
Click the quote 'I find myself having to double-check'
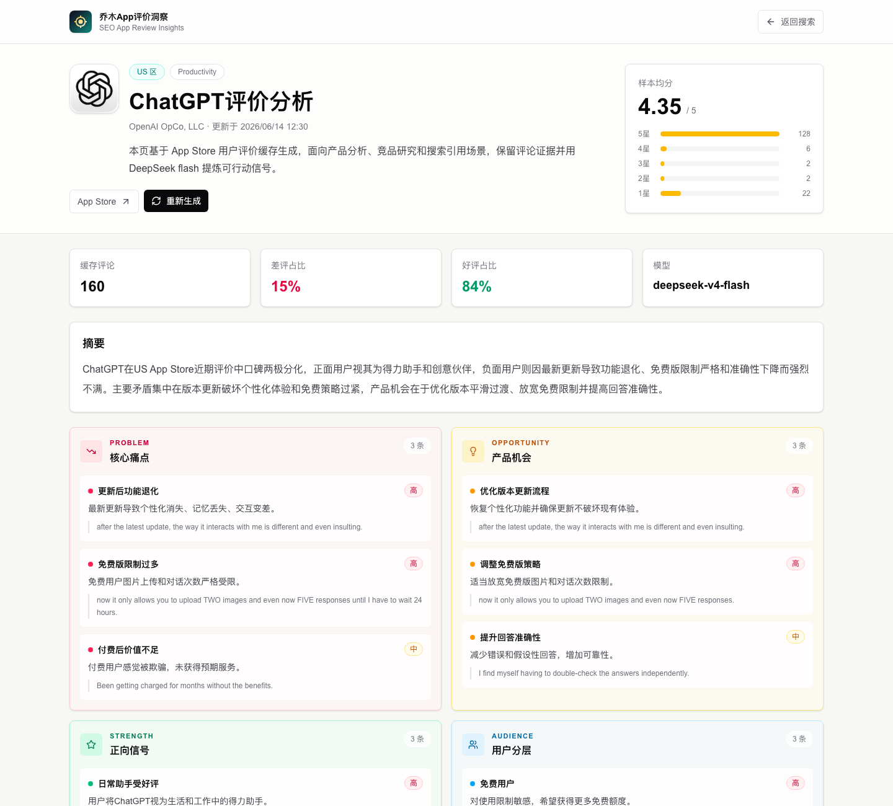(584, 673)
